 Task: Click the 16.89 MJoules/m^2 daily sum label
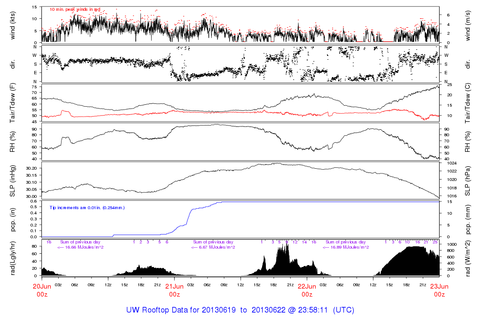[x=346, y=247]
